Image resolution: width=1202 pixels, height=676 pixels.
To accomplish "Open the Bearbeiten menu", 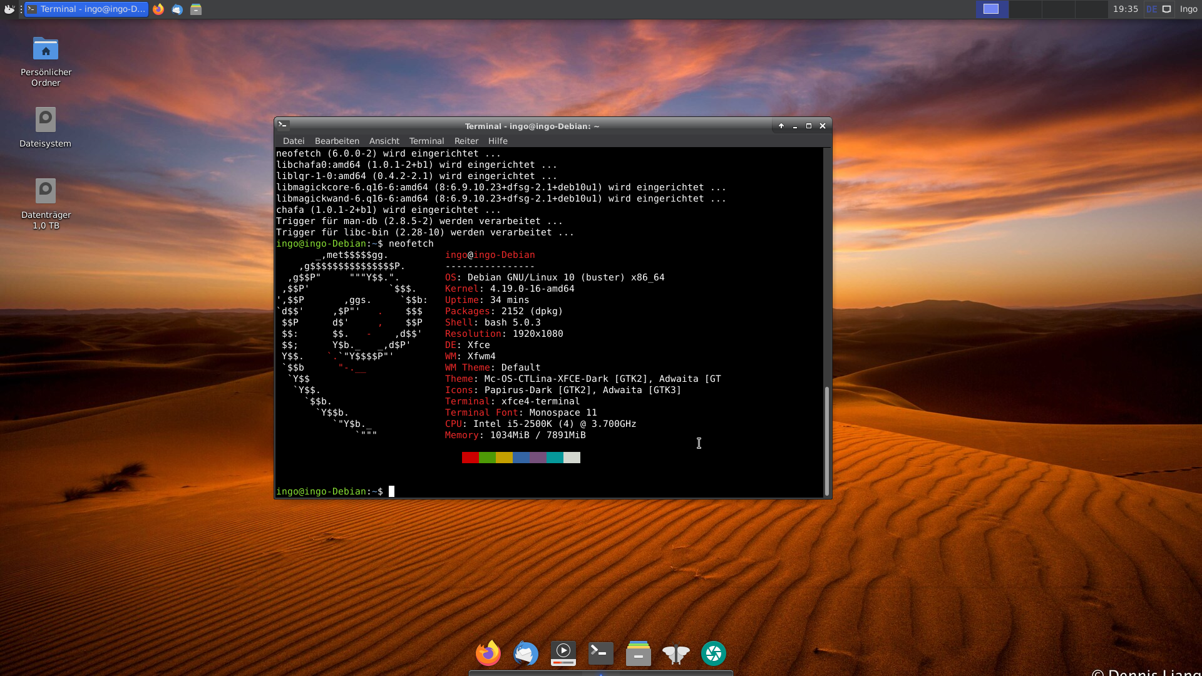I will 336,141.
